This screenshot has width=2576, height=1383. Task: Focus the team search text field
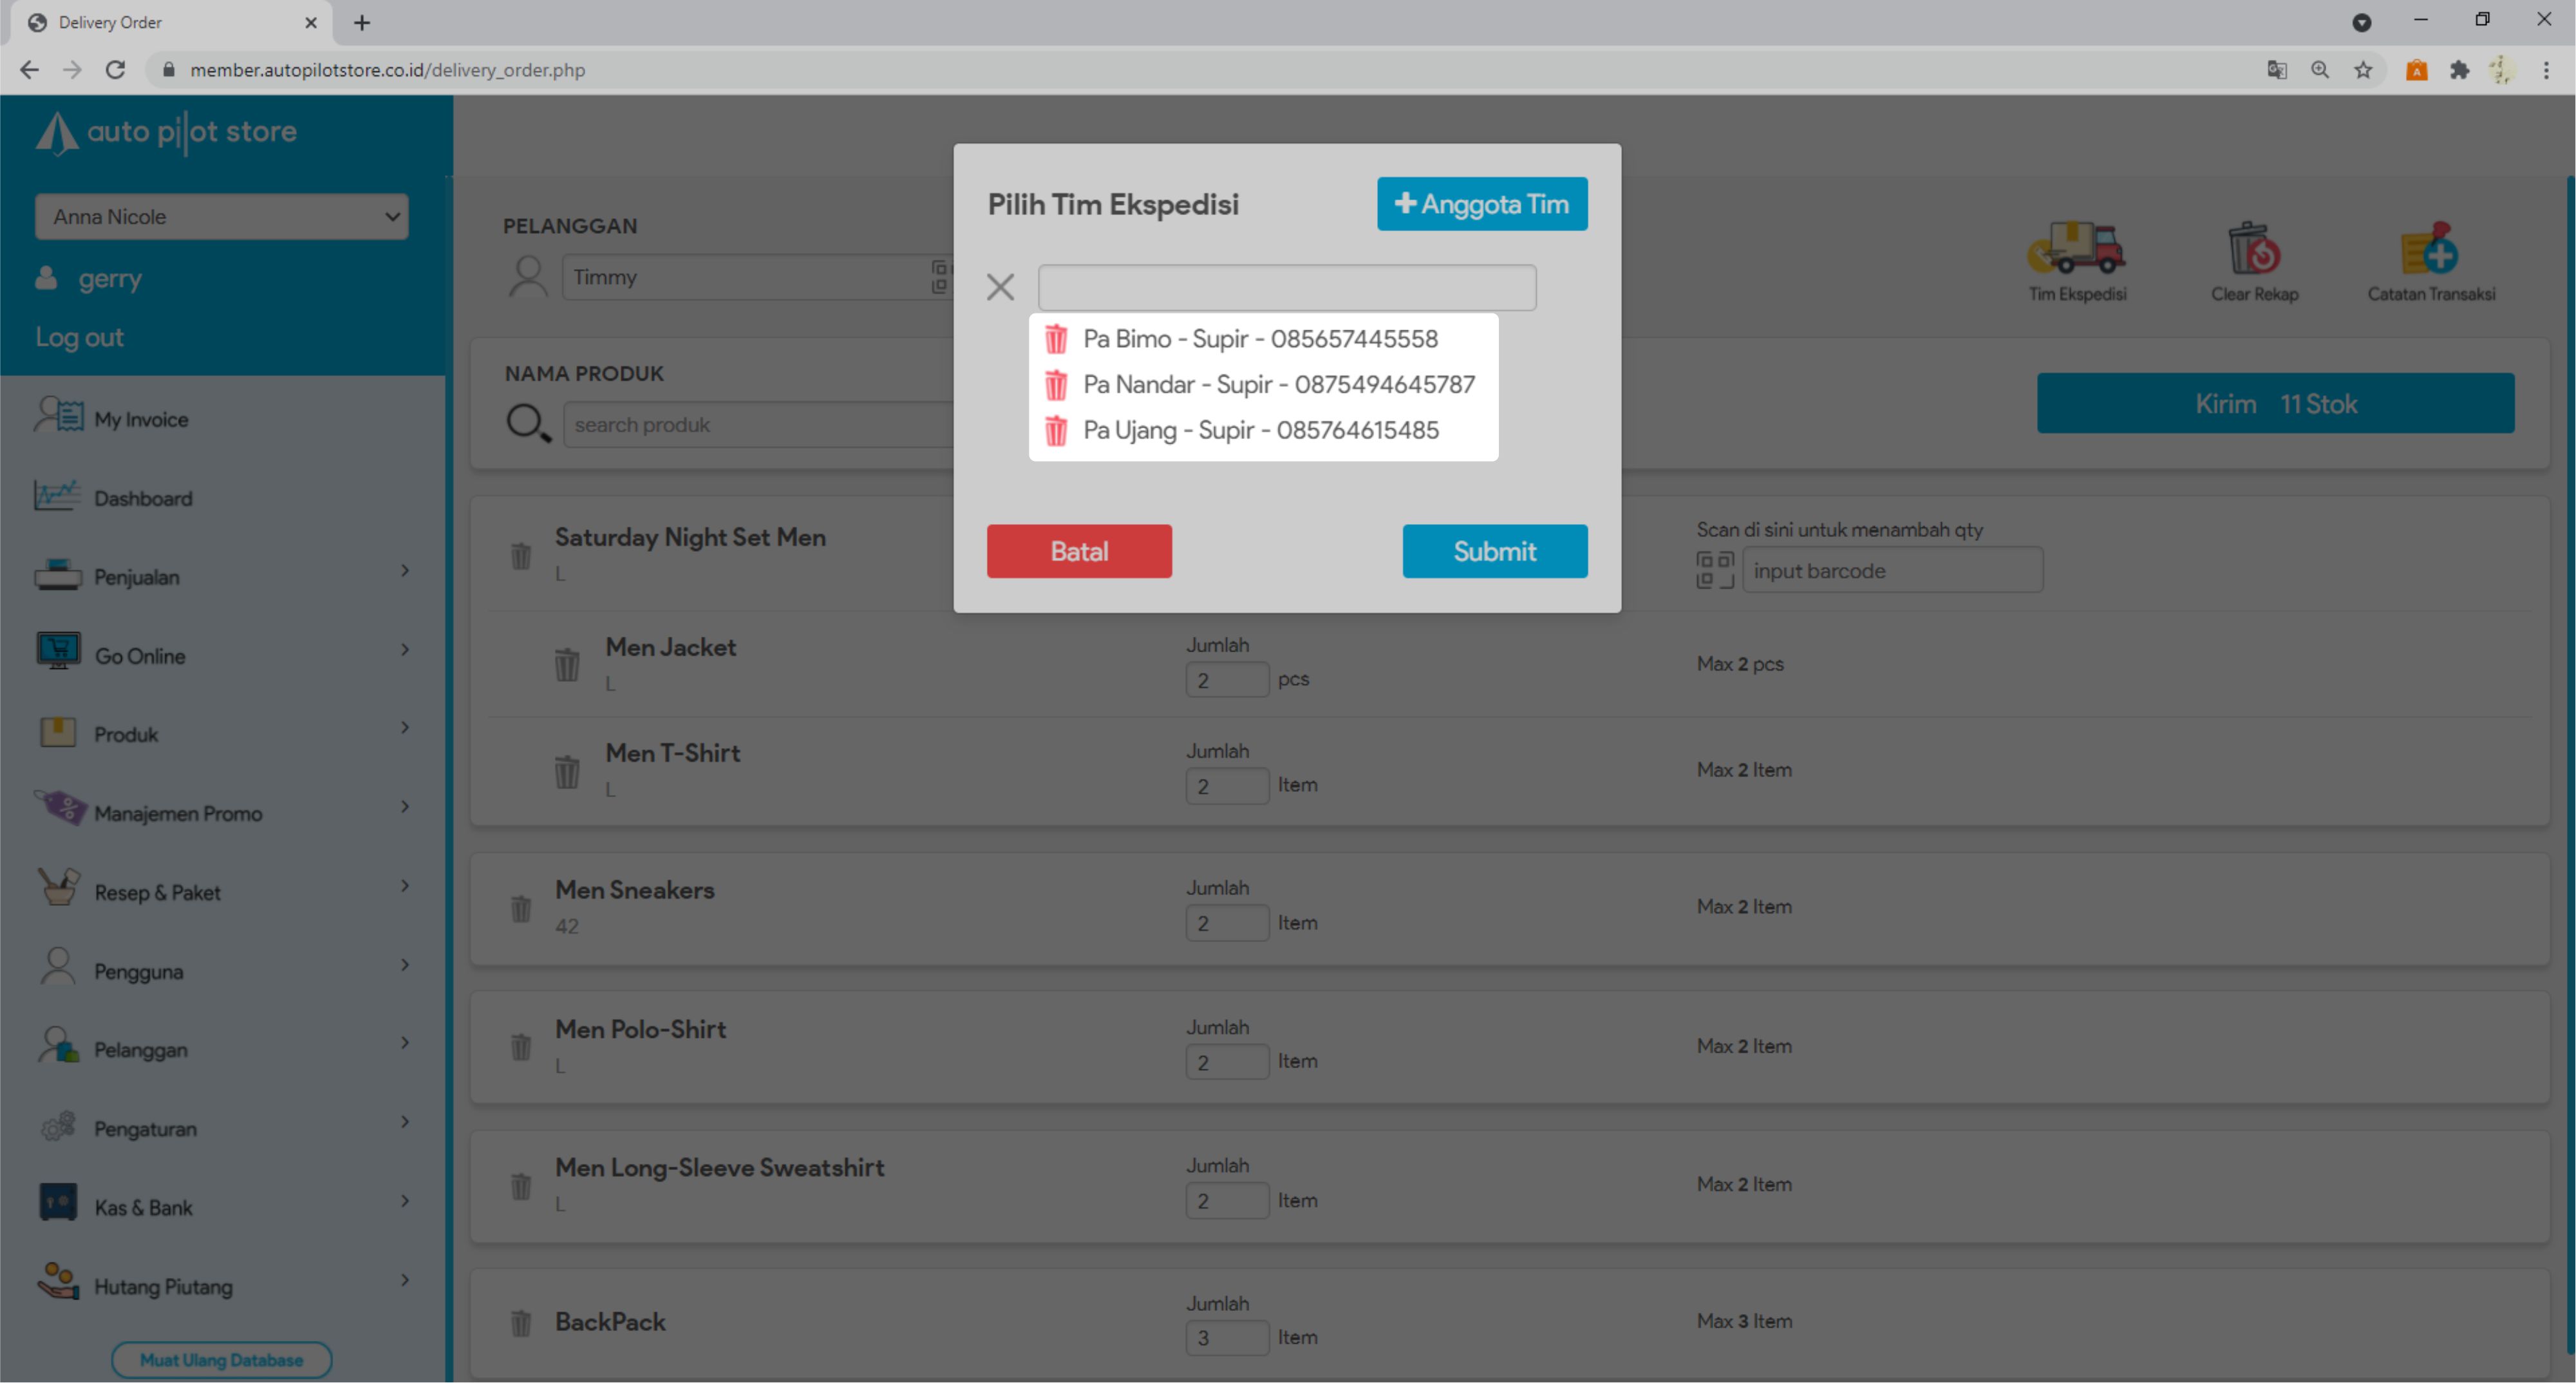point(1286,288)
